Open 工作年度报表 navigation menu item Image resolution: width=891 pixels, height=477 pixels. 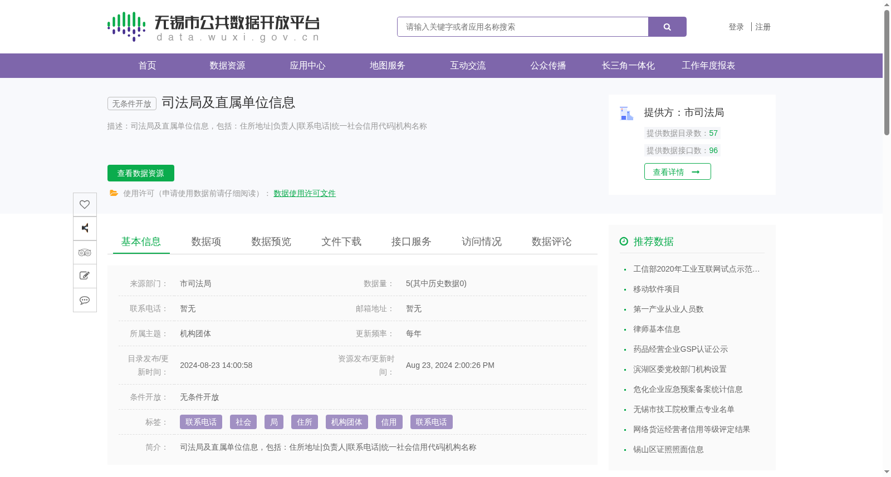coord(708,66)
